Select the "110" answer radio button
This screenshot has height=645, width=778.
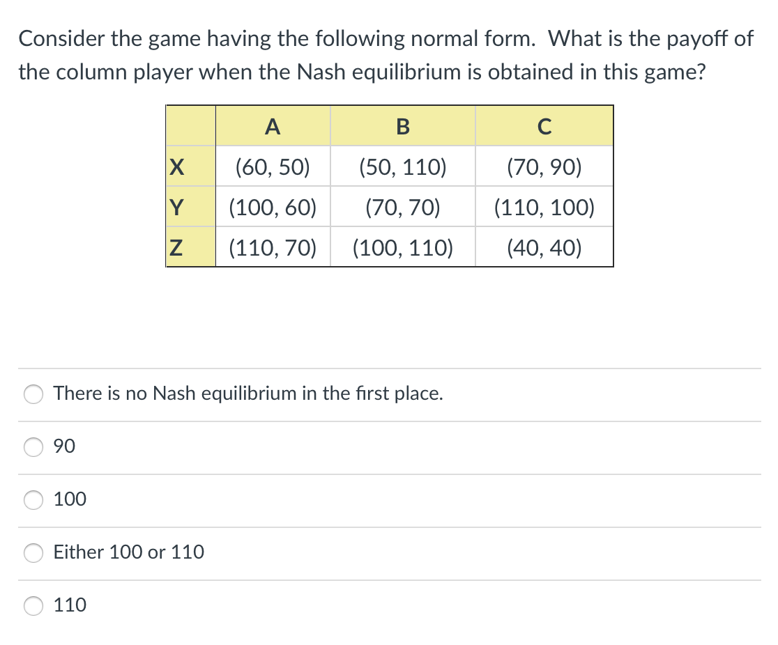click(33, 605)
